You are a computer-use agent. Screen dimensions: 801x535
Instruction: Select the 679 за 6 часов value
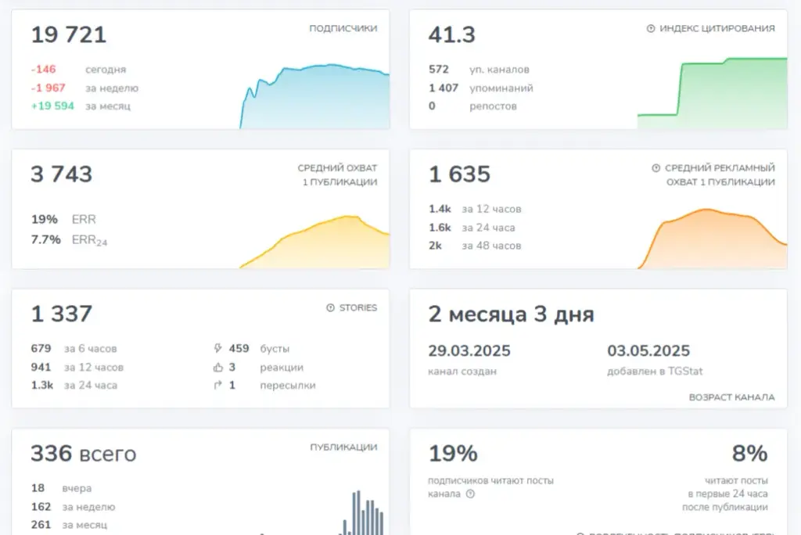[x=41, y=349]
